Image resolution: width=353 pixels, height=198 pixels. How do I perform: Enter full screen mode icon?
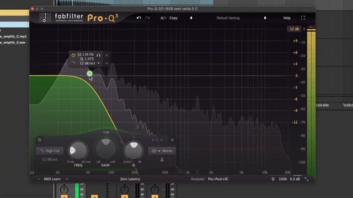click(x=303, y=18)
